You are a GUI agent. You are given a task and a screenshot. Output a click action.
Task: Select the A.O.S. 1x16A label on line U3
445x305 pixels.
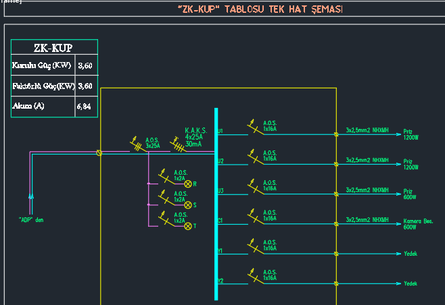[x=270, y=186]
